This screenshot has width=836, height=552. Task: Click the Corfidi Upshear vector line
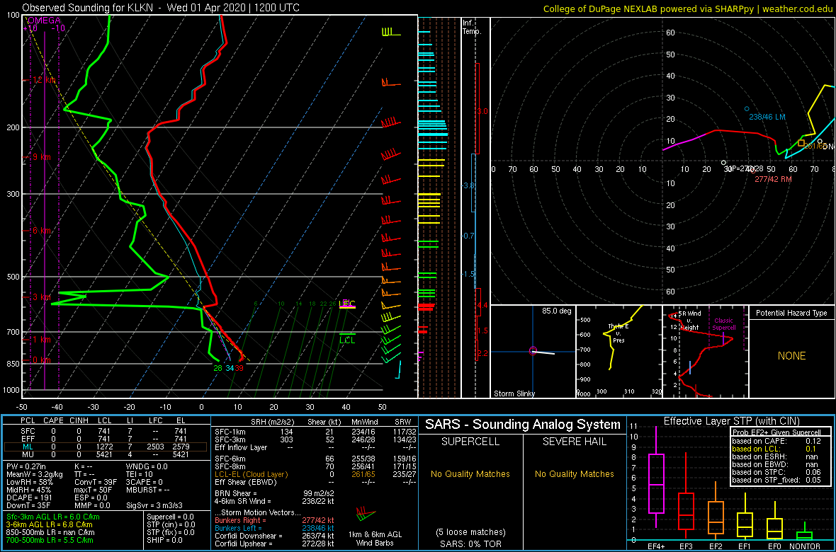pos(274,543)
